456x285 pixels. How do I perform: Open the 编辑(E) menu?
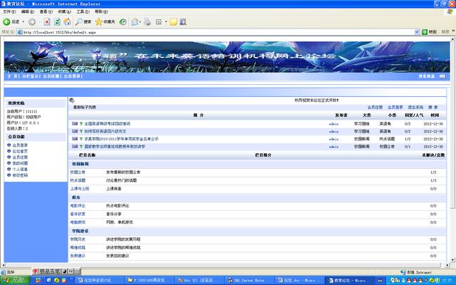pos(28,11)
